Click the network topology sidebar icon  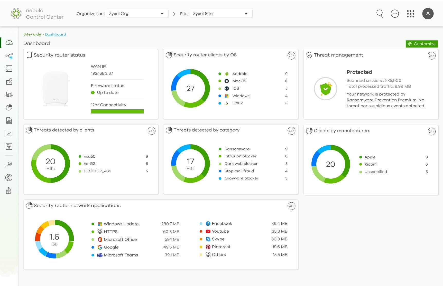(9, 56)
